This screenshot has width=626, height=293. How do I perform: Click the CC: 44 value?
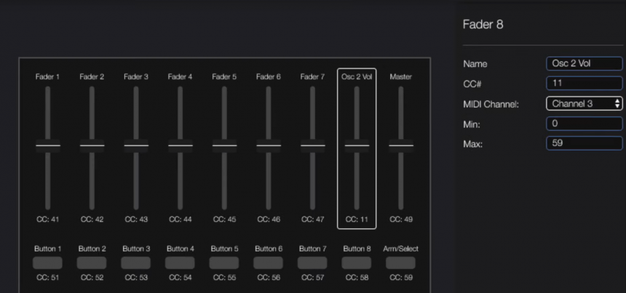tap(180, 220)
